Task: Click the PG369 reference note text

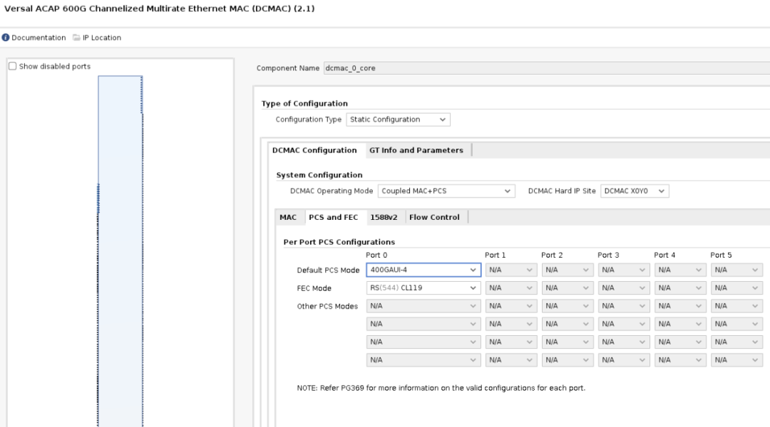Action: (x=441, y=389)
